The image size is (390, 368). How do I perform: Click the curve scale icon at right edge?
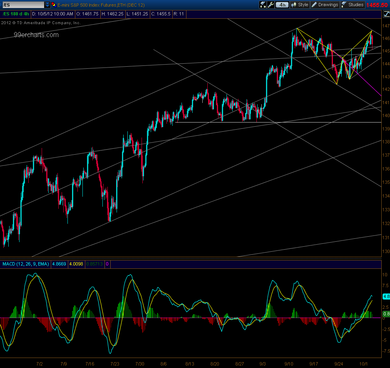386,14
